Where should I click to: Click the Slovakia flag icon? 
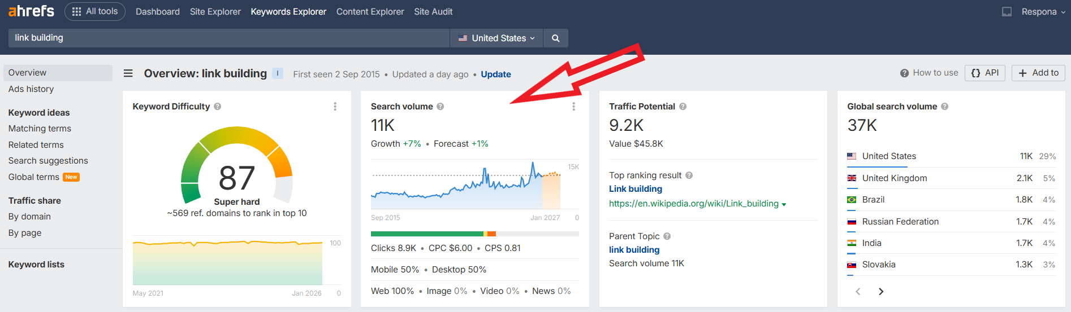[852, 265]
